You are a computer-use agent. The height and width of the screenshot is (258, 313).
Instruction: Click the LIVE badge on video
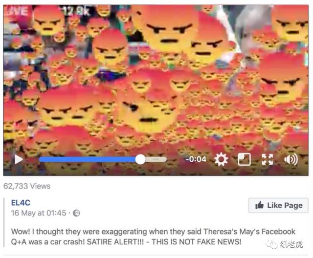click(x=17, y=11)
